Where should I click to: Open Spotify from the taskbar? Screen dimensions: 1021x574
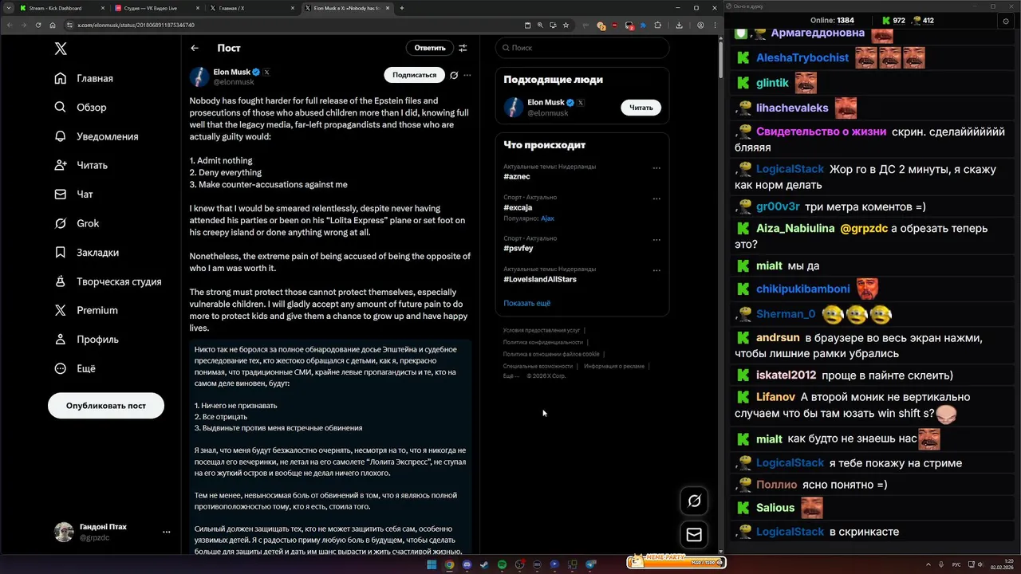point(502,564)
